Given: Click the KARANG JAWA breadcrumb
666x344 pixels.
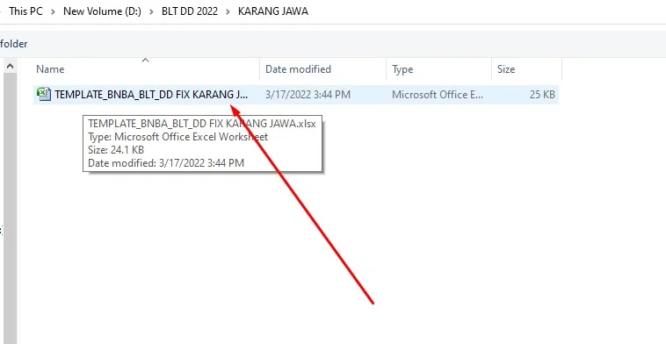Looking at the screenshot, I should coord(272,11).
